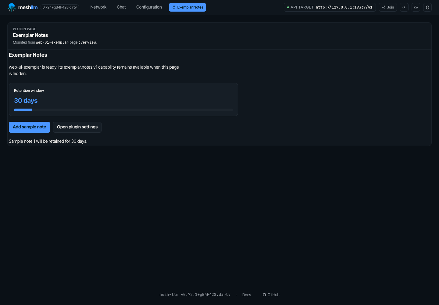Click footer version text mesh-llm v0.72.1
This screenshot has height=305, width=439.
click(195, 295)
